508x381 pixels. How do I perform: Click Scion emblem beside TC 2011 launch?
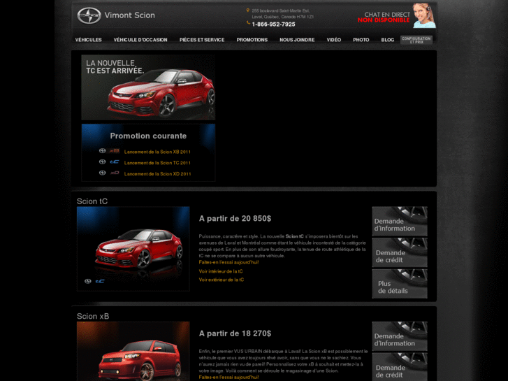103,161
